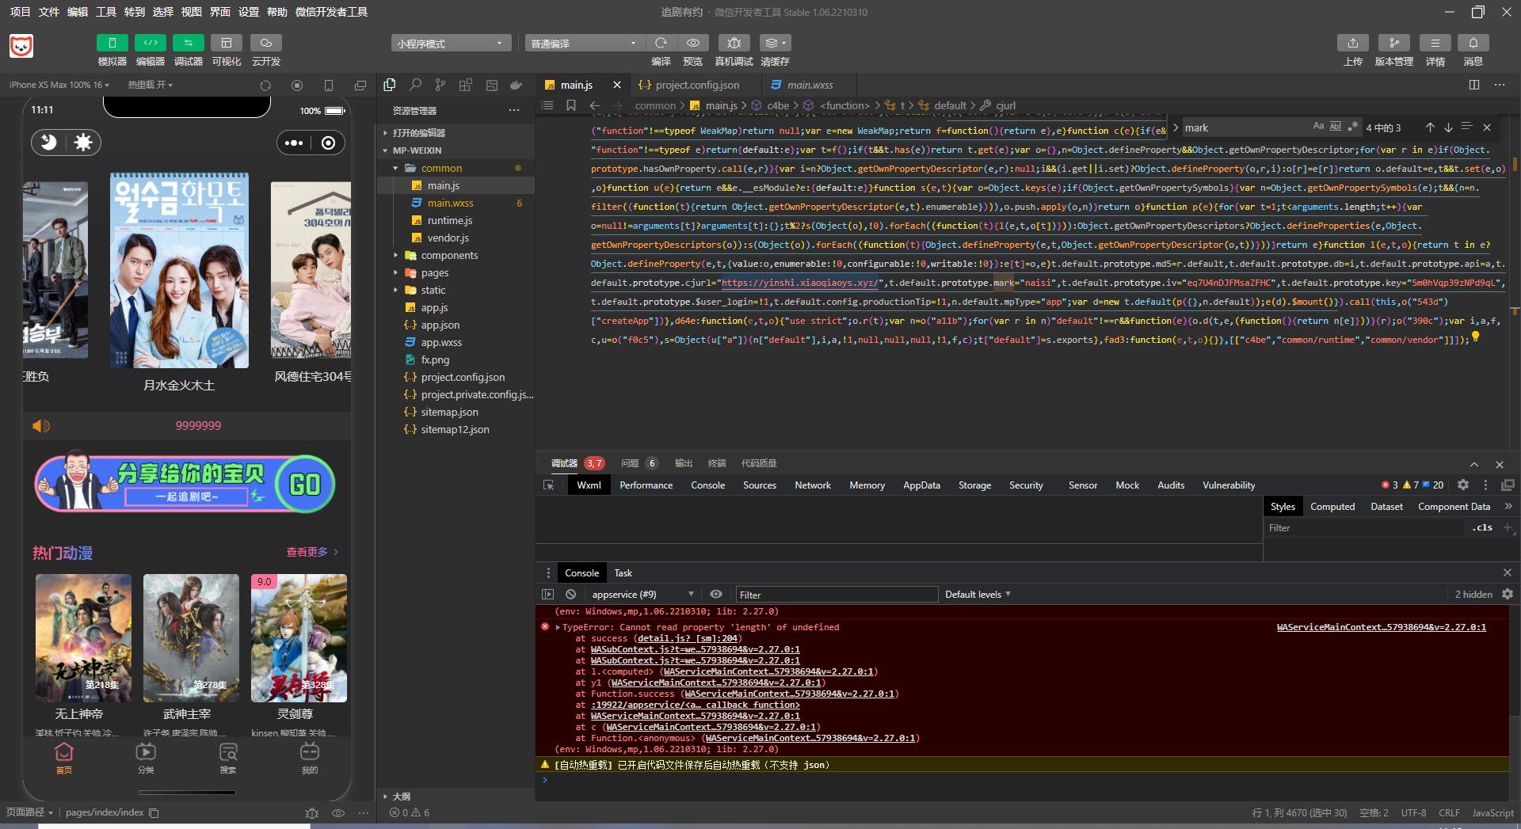Click the GO share banner button
This screenshot has width=1521, height=829.
305,484
